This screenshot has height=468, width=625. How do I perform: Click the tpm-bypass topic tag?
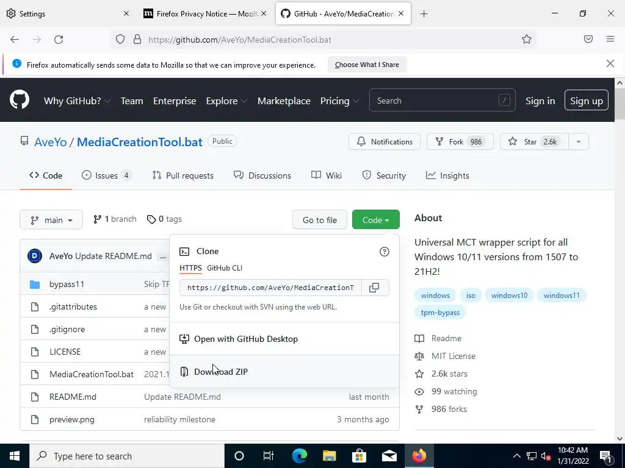(x=440, y=313)
